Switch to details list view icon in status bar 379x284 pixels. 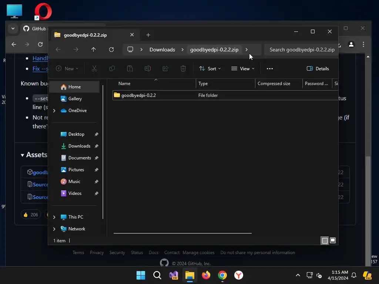[325, 240]
